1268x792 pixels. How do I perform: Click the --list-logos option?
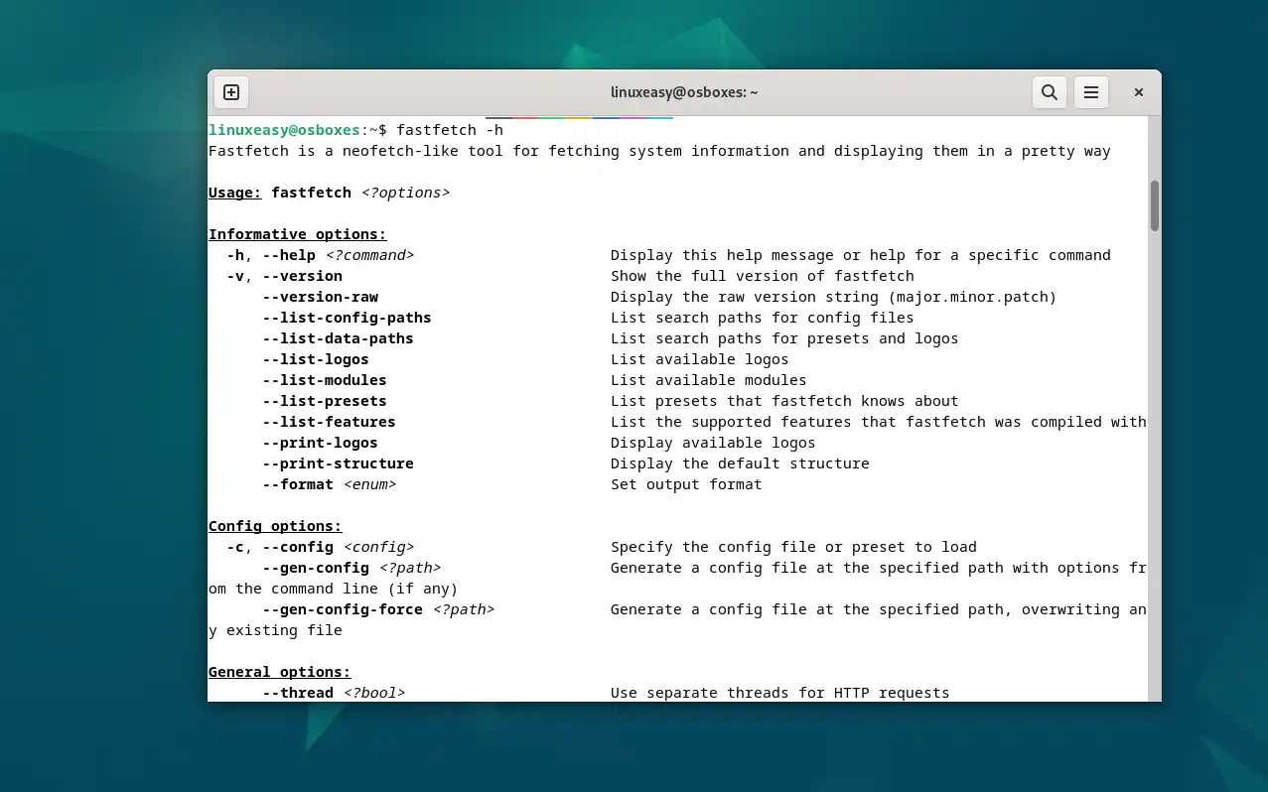[x=316, y=359]
